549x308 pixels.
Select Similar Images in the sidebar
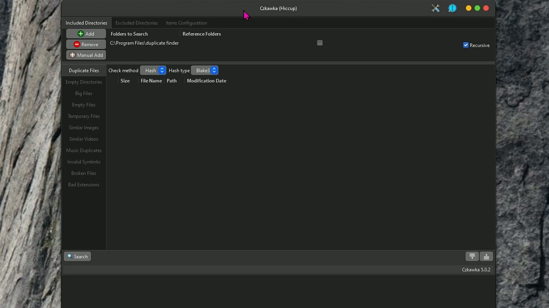84,127
